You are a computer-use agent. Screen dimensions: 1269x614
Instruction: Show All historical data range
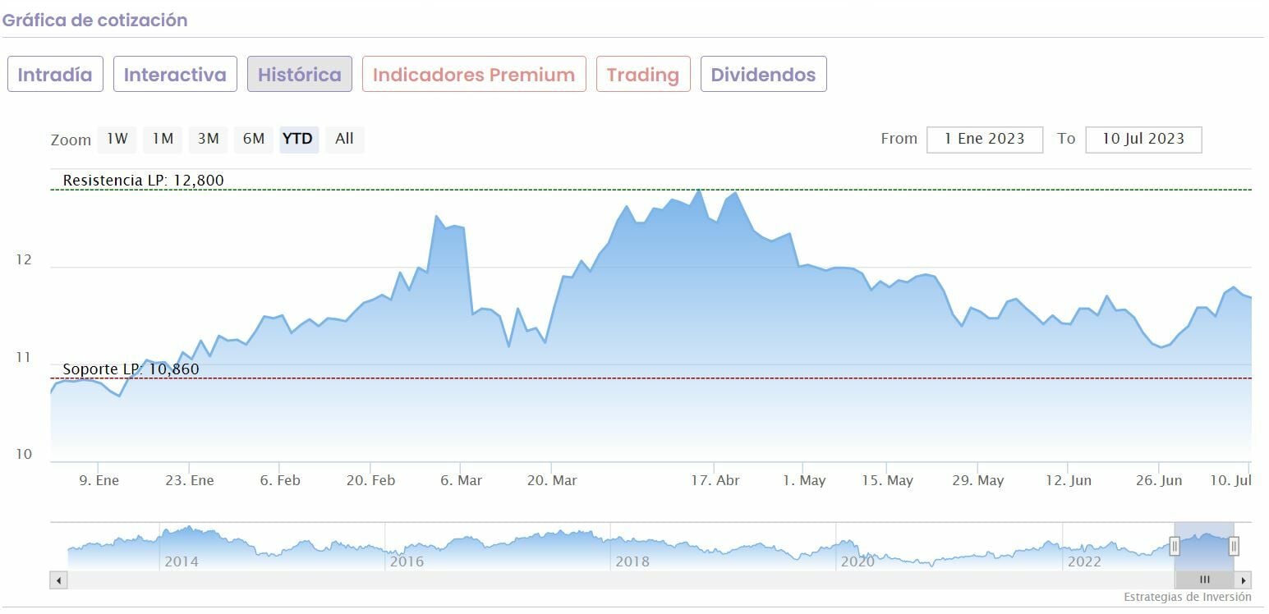(x=344, y=139)
